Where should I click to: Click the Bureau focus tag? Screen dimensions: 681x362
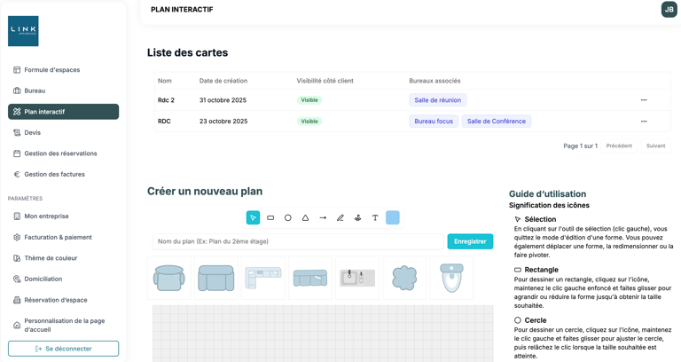pyautogui.click(x=434, y=122)
